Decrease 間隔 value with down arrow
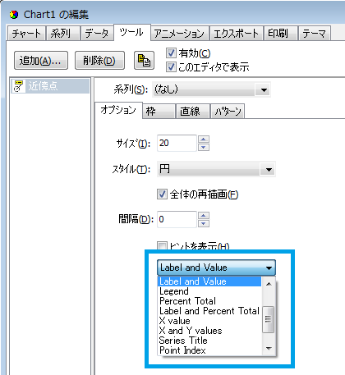The height and width of the screenshot is (375, 345). click(x=204, y=223)
